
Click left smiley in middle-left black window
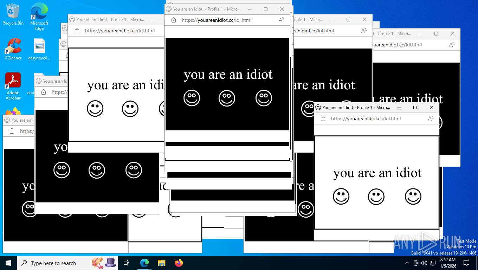(x=62, y=170)
